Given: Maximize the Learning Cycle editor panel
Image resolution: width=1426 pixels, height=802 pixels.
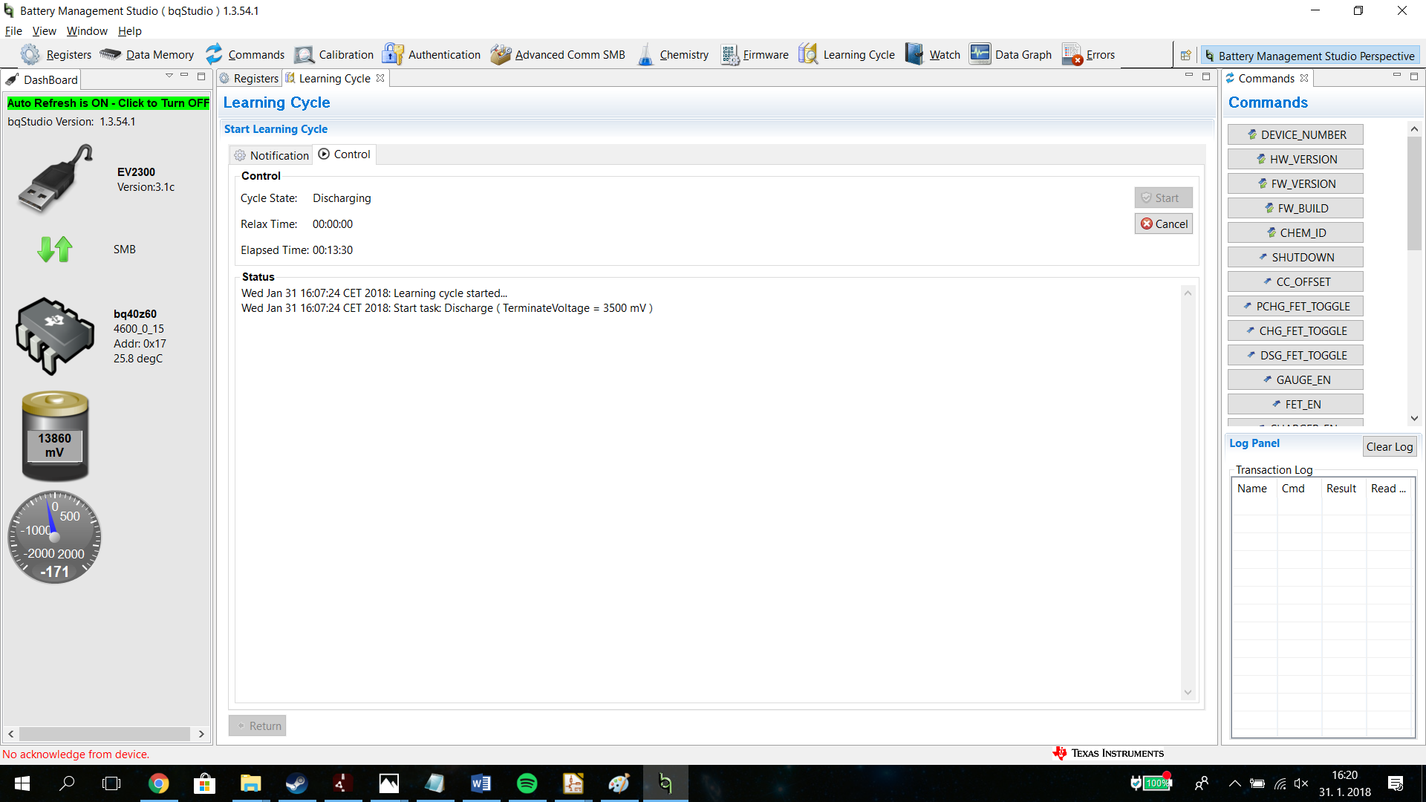Looking at the screenshot, I should (1206, 76).
